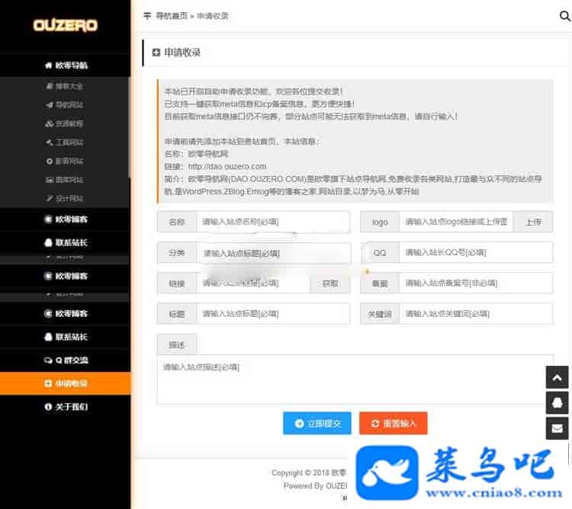572x509 pixels.
Task: Click the orange 重置输入 reset button
Action: 393,424
